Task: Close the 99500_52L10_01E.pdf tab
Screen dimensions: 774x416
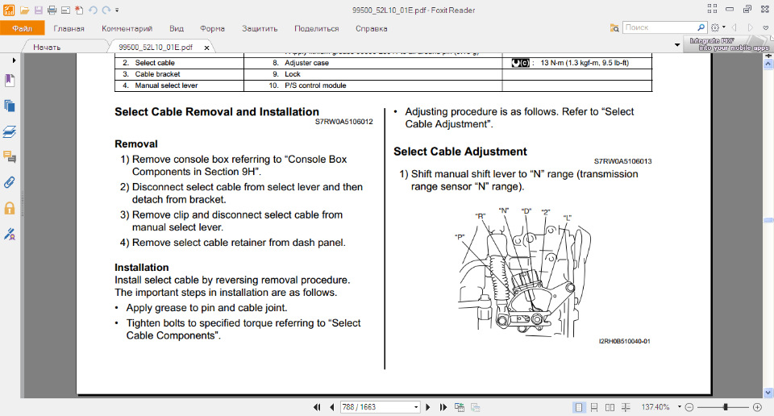Action: pyautogui.click(x=207, y=48)
